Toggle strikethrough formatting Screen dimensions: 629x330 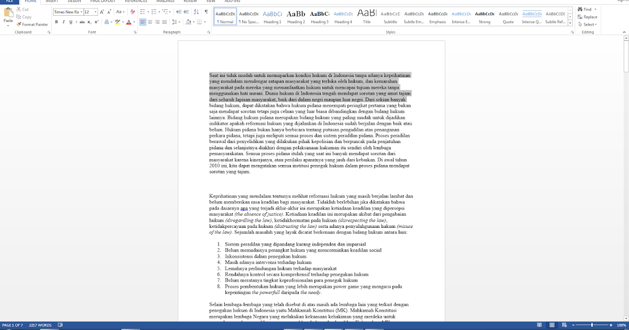coord(82,22)
